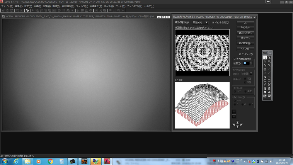Toggle the 等光度曲線 checkbox
The image size is (293, 165).
[x=234, y=59]
